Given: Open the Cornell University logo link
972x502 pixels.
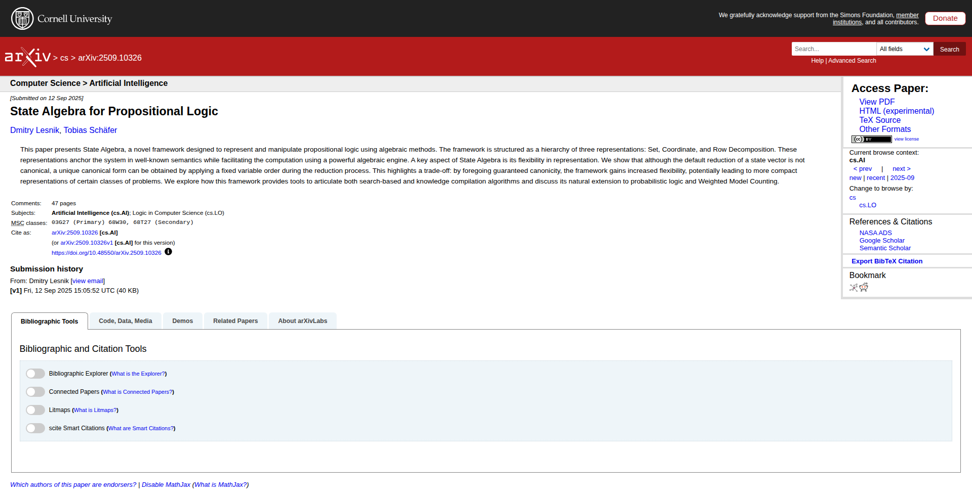Looking at the screenshot, I should (x=61, y=19).
